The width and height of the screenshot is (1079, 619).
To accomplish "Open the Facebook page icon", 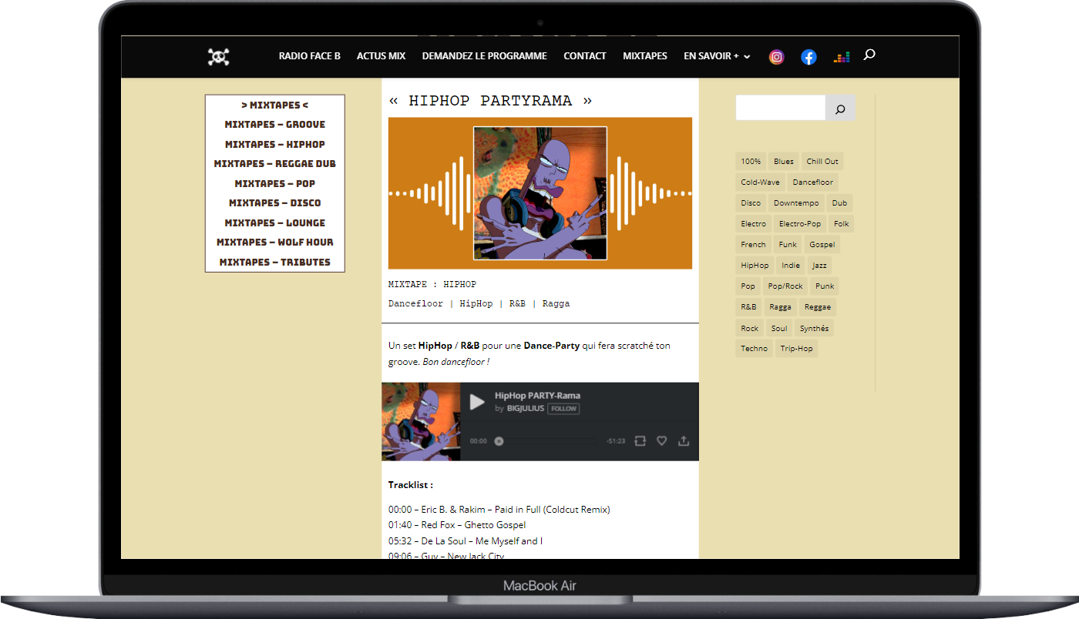I will tap(808, 57).
